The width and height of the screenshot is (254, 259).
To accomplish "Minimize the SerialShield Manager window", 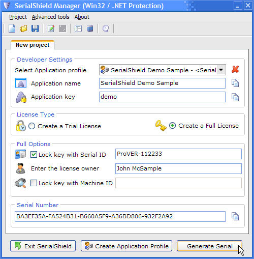I will pyautogui.click(x=238, y=6).
